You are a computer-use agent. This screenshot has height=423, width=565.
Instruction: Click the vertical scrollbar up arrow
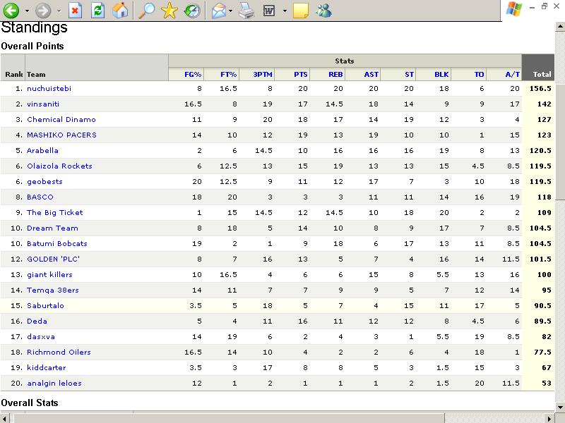(560, 27)
